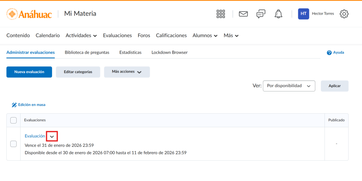Viewport: 362px width, 181px height.
Task: Switch to Biblioteca de preguntas tab
Action: [x=87, y=53]
